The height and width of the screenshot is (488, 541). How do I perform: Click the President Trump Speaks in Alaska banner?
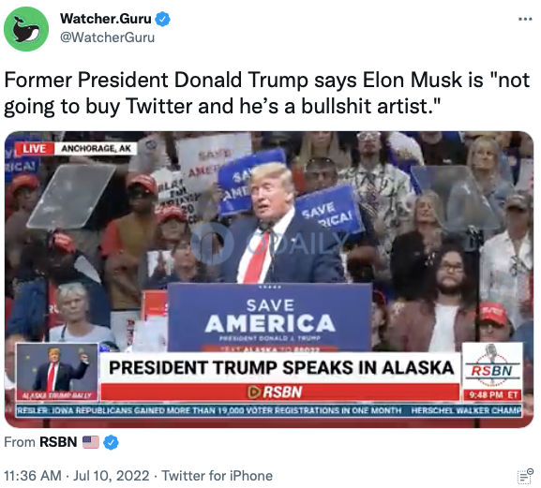coord(280,367)
